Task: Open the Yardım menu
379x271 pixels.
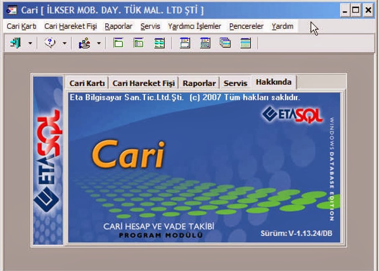Action: (x=282, y=26)
